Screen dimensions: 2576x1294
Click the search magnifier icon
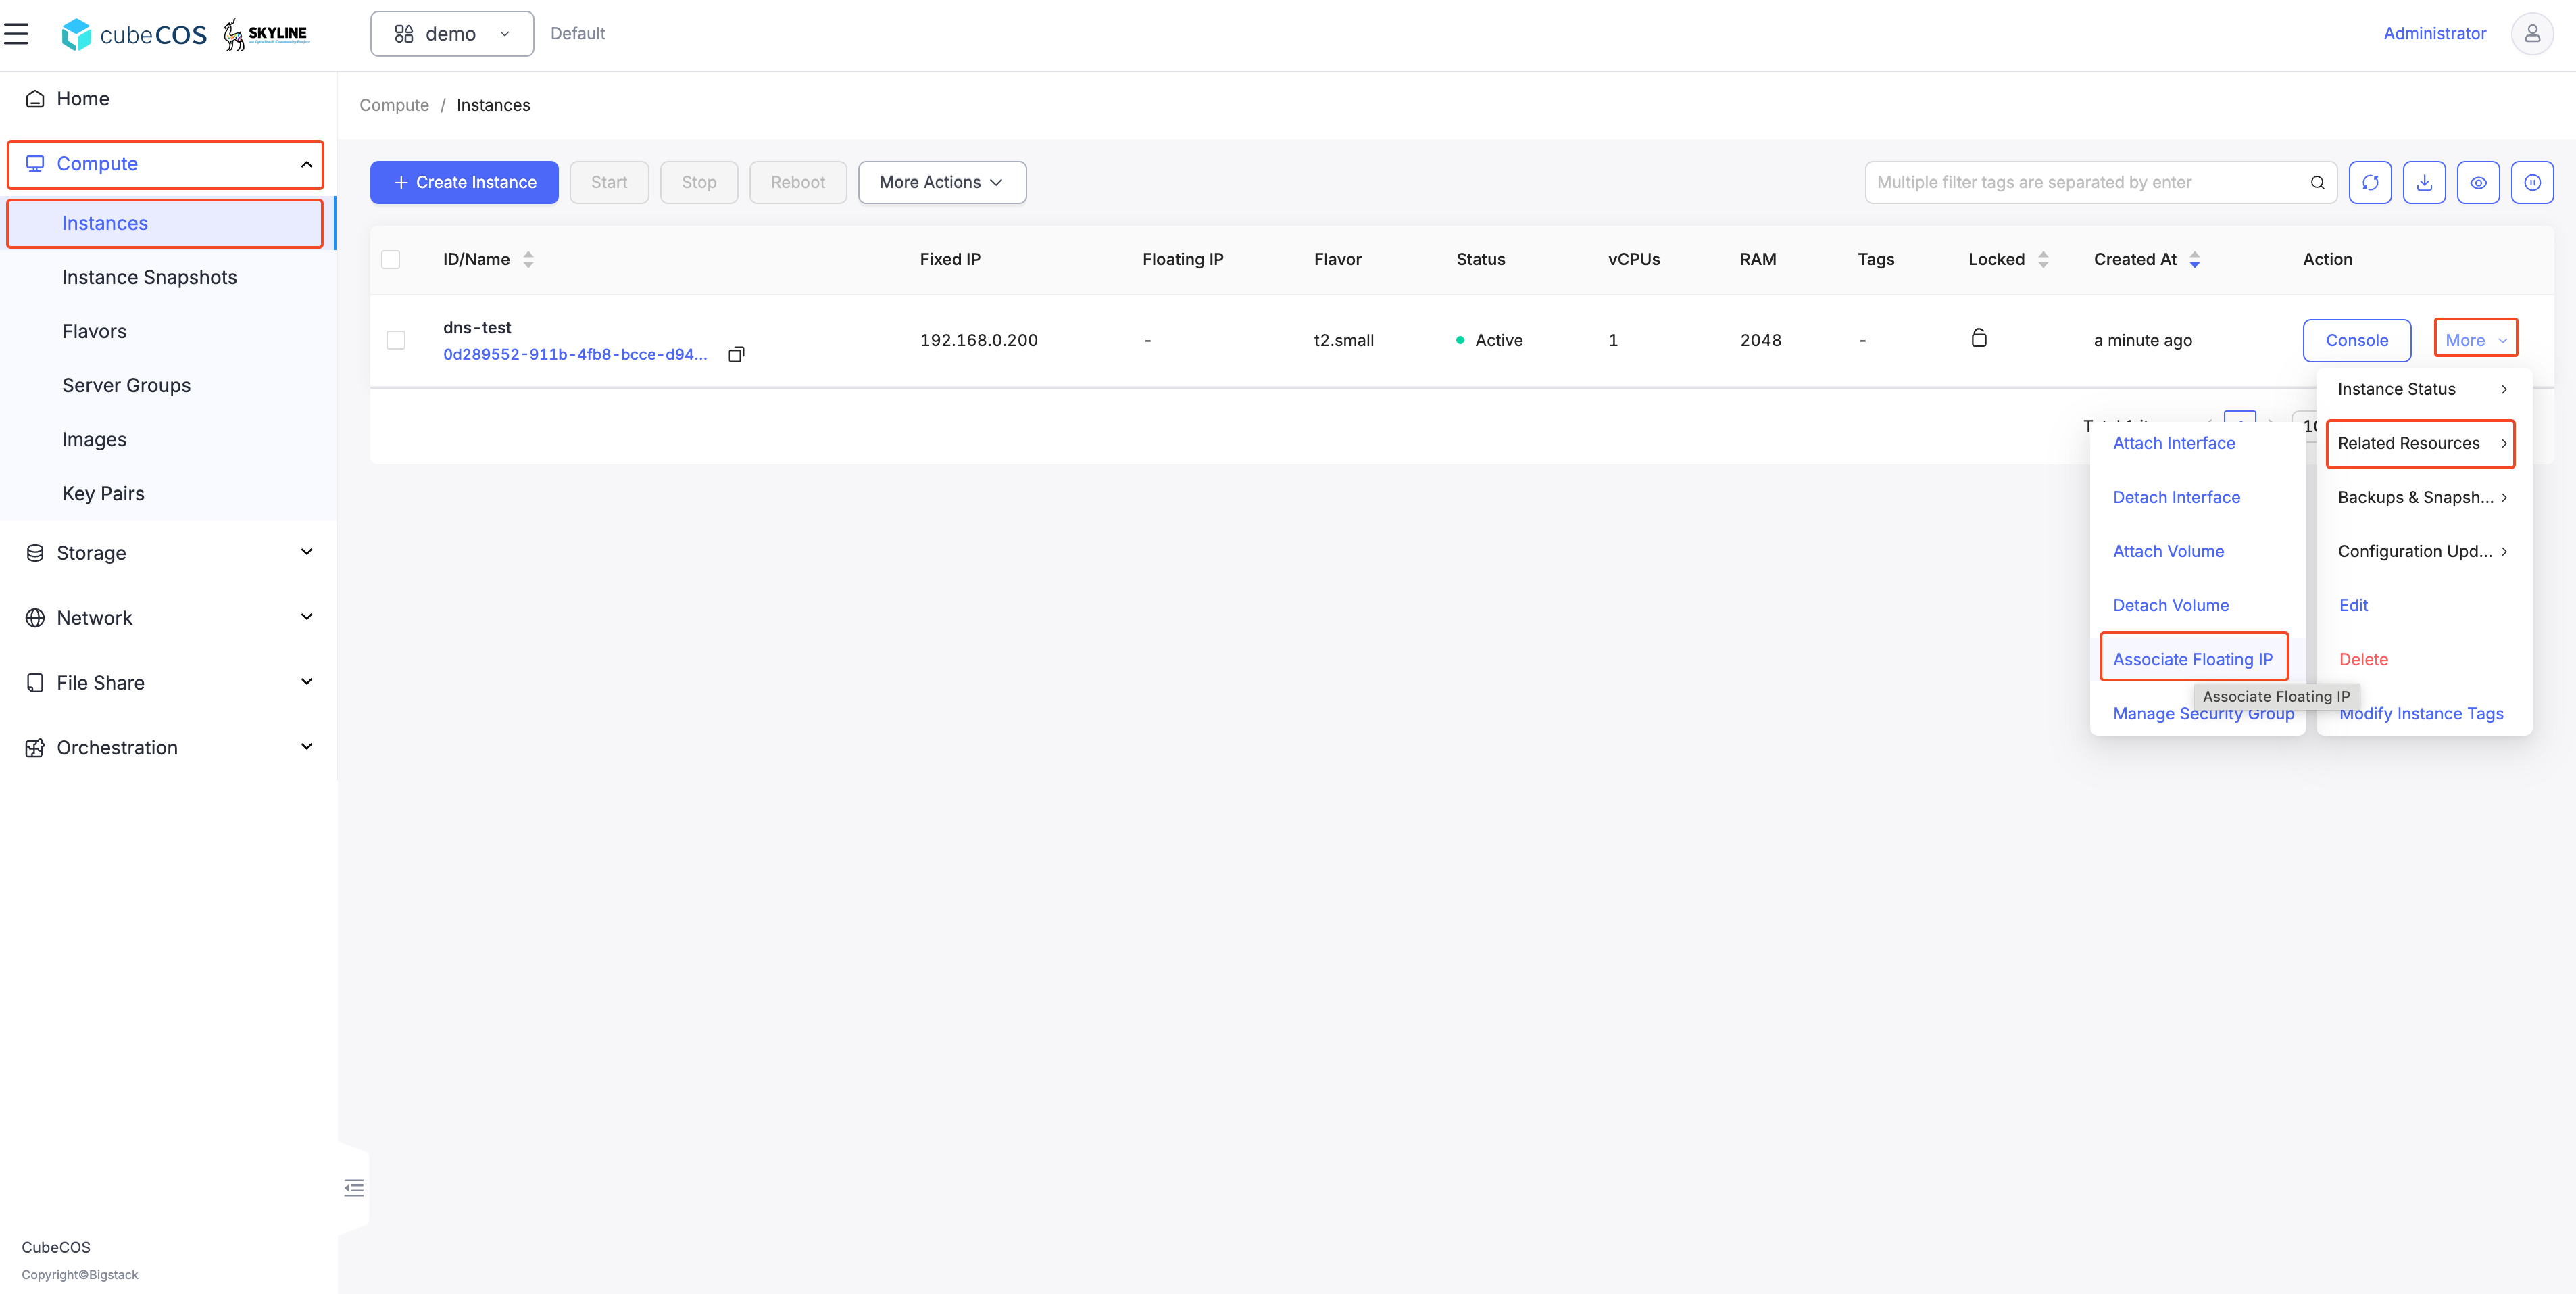[x=2317, y=182]
